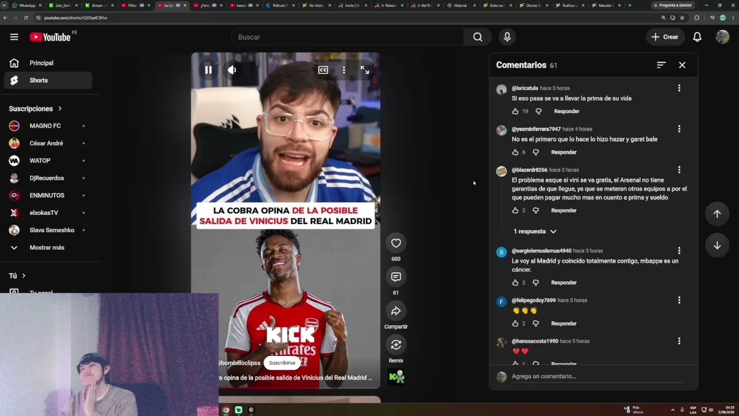The width and height of the screenshot is (739, 416).
Task: Remix this Short
Action: coord(396,345)
